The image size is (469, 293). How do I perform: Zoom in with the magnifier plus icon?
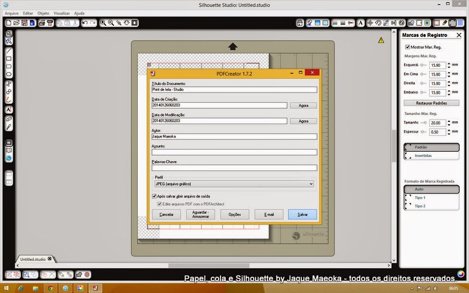tap(103, 23)
